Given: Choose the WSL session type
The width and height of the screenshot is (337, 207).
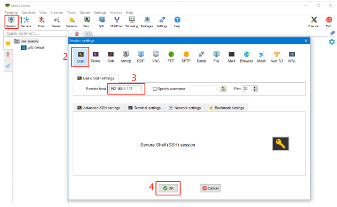Looking at the screenshot, I should (x=292, y=57).
